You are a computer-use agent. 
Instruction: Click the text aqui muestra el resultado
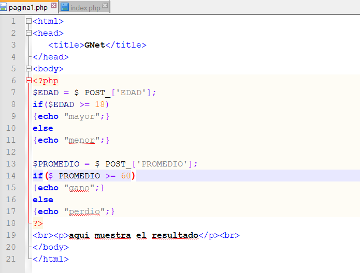pyautogui.click(x=134, y=235)
